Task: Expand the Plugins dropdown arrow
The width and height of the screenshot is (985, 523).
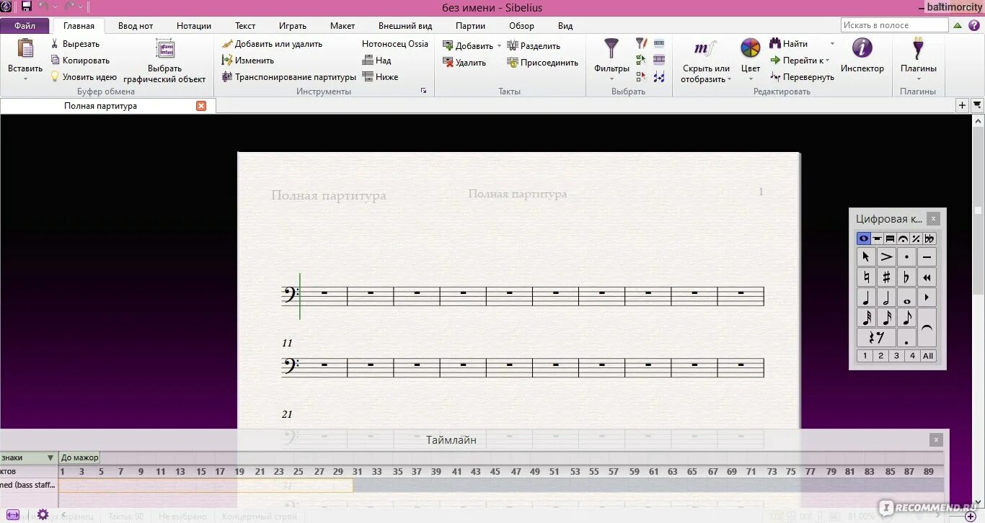Action: (x=918, y=79)
